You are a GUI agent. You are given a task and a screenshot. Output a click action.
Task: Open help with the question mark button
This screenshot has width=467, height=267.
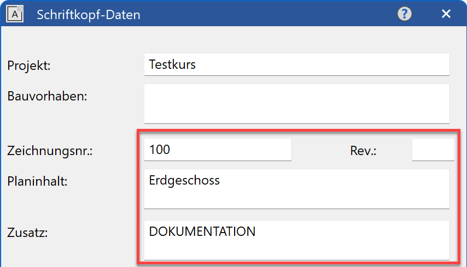coord(404,14)
